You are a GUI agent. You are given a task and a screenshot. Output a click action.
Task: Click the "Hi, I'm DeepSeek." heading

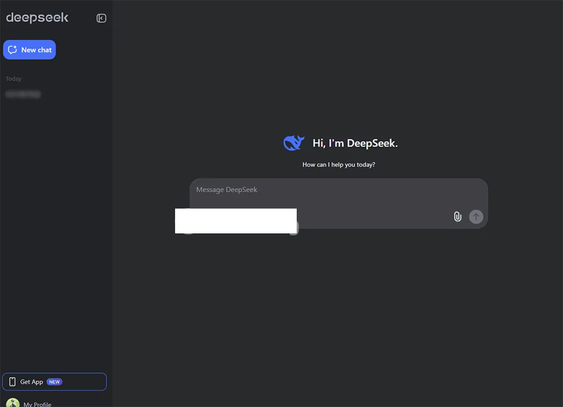click(355, 143)
